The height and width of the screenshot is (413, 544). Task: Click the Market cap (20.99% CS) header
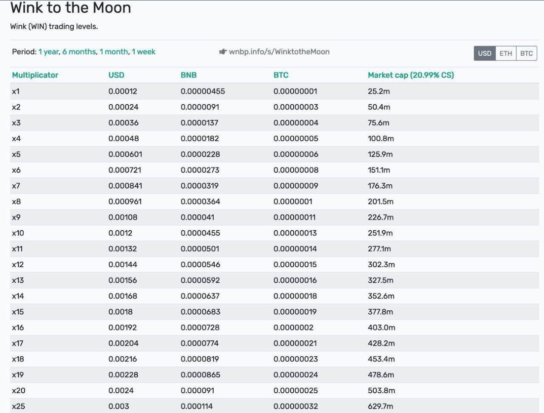[x=411, y=75]
